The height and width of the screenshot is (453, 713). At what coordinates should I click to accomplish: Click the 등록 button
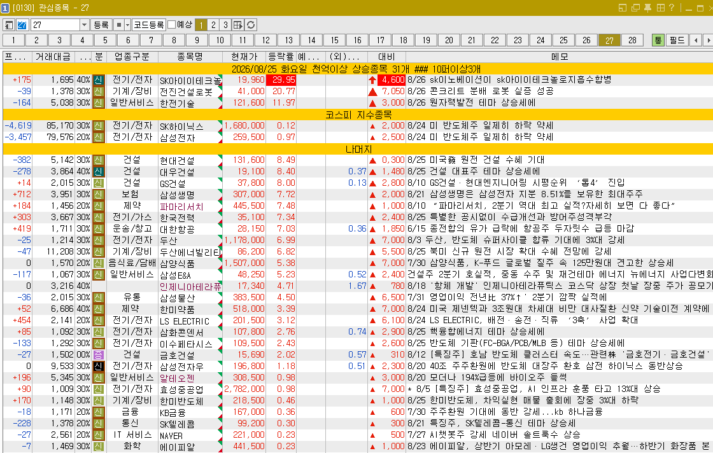point(101,25)
